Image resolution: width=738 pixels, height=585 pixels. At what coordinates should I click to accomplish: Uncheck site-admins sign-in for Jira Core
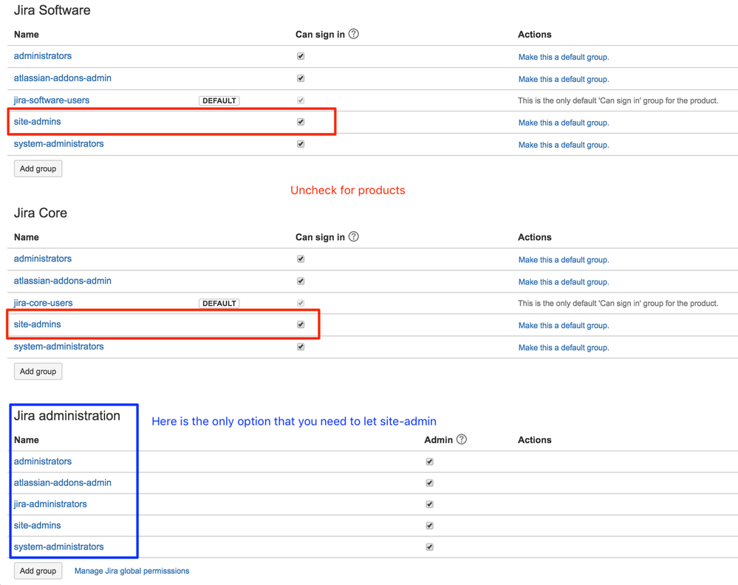[301, 325]
